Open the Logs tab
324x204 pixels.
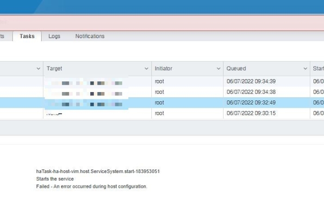54,36
